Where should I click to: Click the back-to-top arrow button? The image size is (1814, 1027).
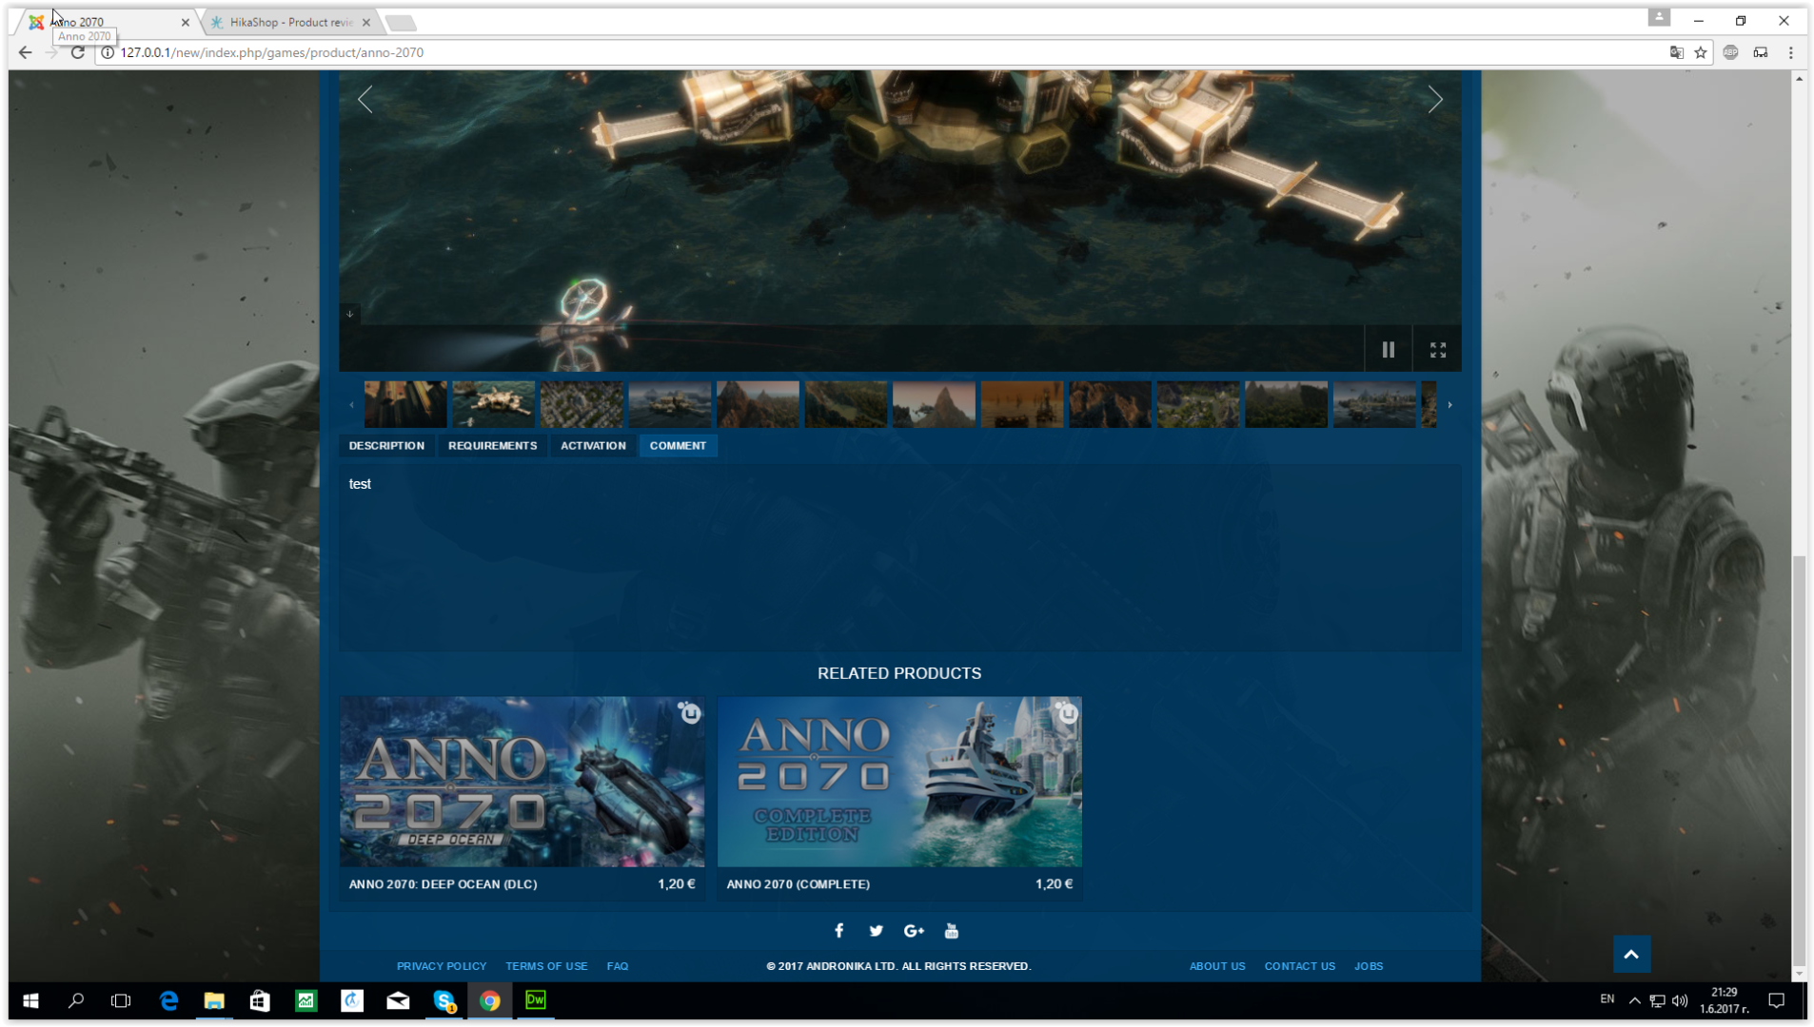pyautogui.click(x=1631, y=954)
